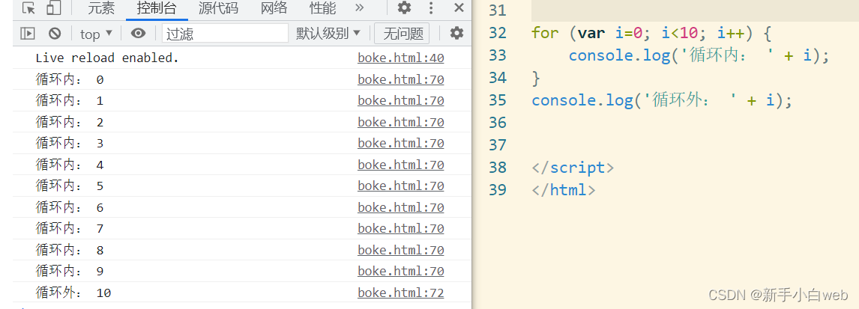Close the DevTools panel with X

coord(459,7)
